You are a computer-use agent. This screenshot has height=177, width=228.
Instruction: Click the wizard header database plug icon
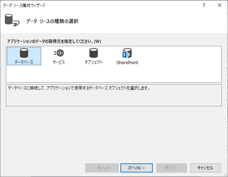click(x=11, y=21)
